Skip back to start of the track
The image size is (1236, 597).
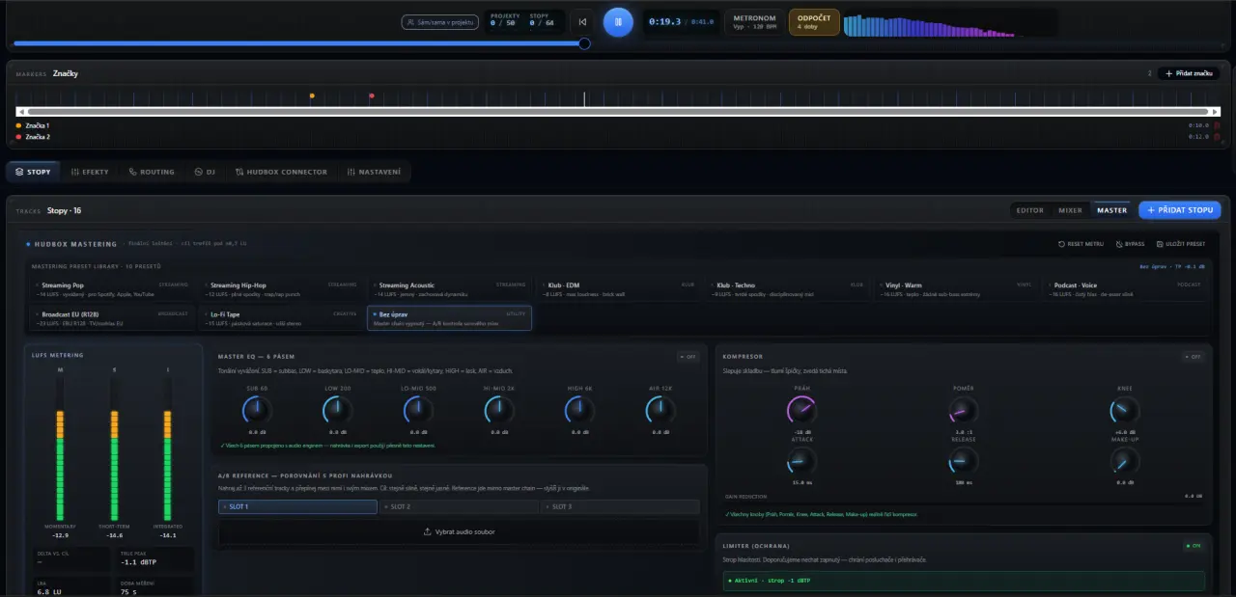(582, 22)
